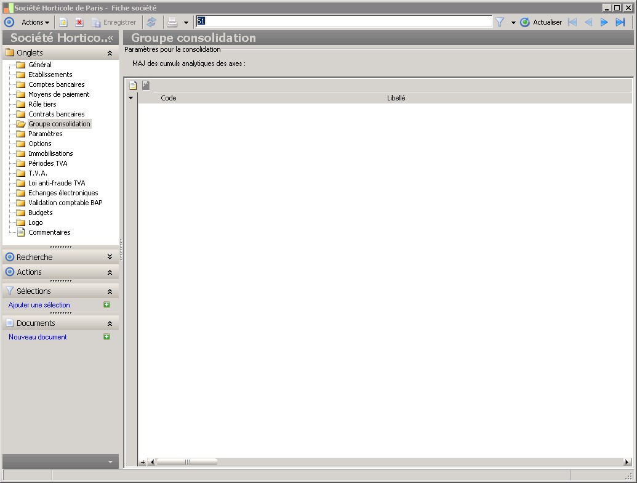Open Loi anti-fraude TVA
Image resolution: width=637 pixels, height=483 pixels.
click(57, 183)
